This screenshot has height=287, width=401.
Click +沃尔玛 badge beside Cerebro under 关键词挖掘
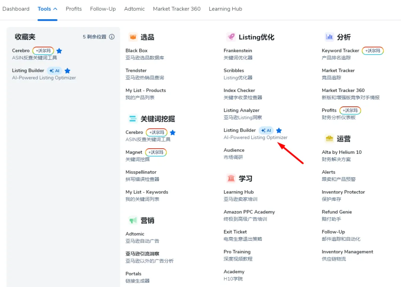[157, 132]
